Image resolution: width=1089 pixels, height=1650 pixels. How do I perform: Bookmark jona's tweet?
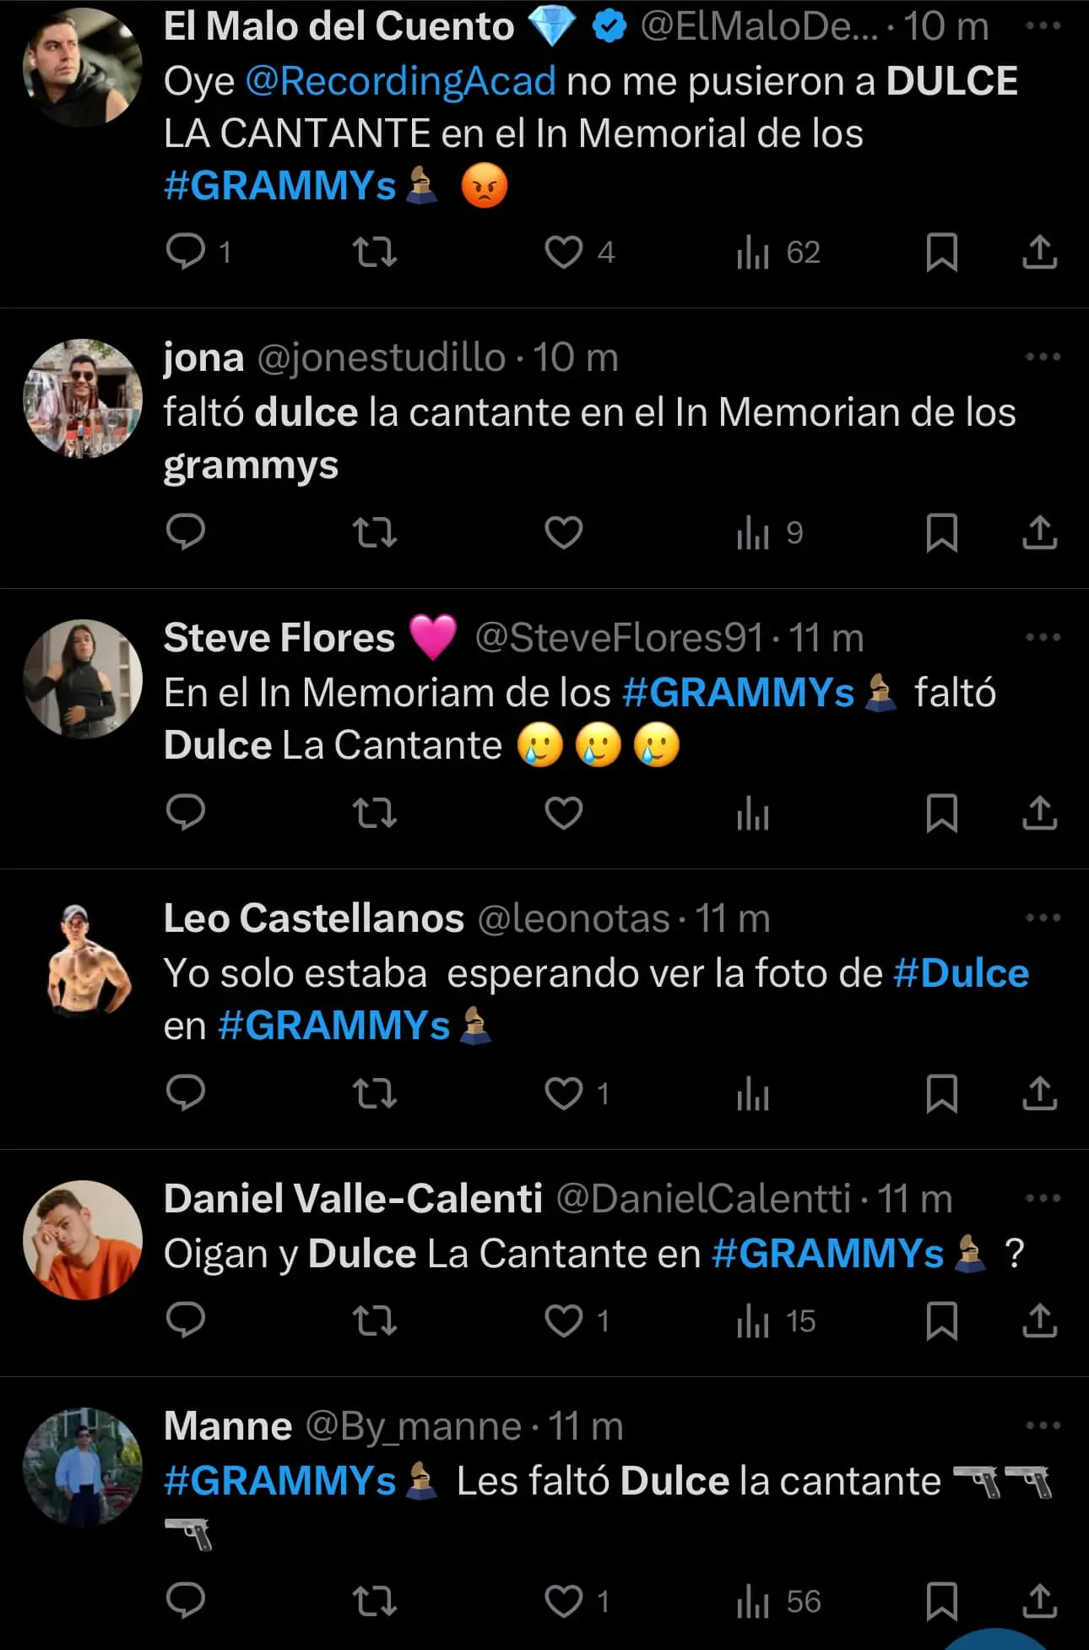(x=941, y=532)
